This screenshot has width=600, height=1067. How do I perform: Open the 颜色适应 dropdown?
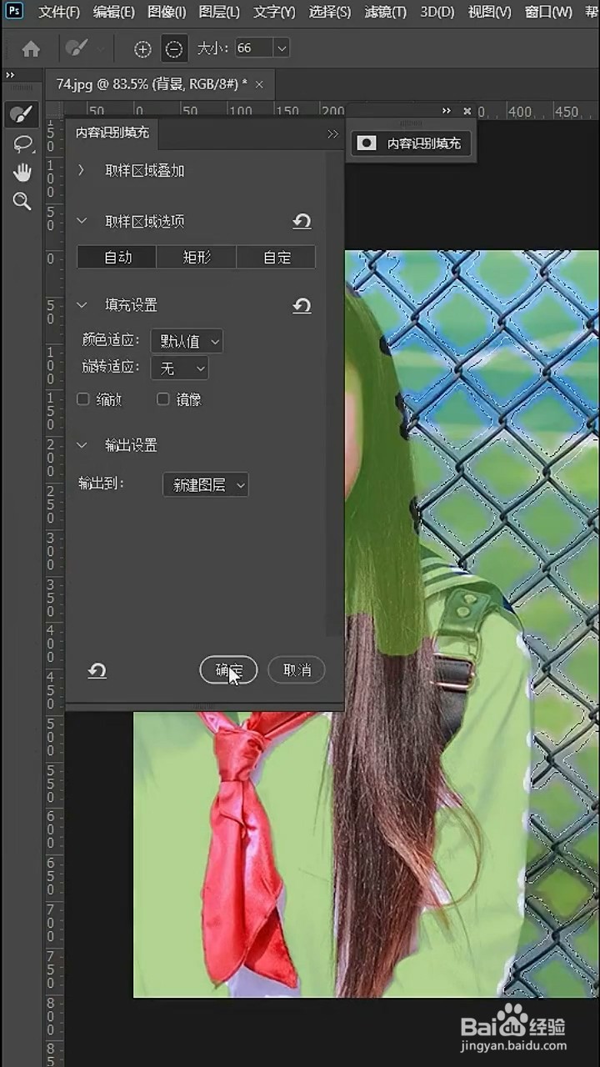tap(187, 341)
